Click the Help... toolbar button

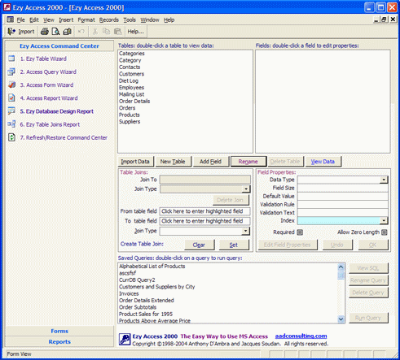pyautogui.click(x=136, y=32)
